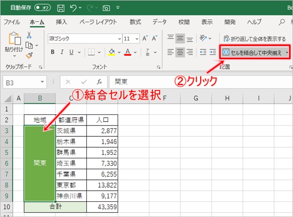Open the Quick Access Toolbar customize arrow

point(118,8)
